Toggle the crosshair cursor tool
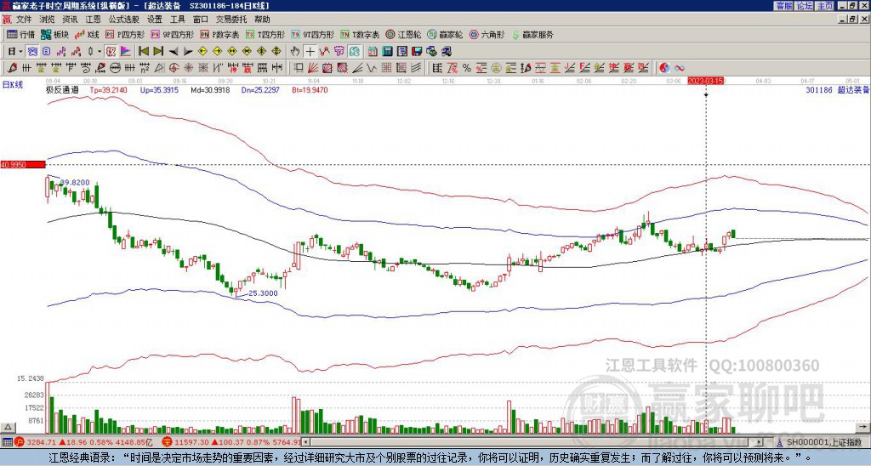871x466 pixels. pyautogui.click(x=310, y=52)
